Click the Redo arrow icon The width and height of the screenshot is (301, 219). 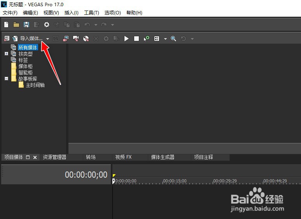[104, 25]
